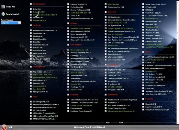
Task: Uncheck the Google Chrome x64 checkbox
Action: [x=106, y=28]
